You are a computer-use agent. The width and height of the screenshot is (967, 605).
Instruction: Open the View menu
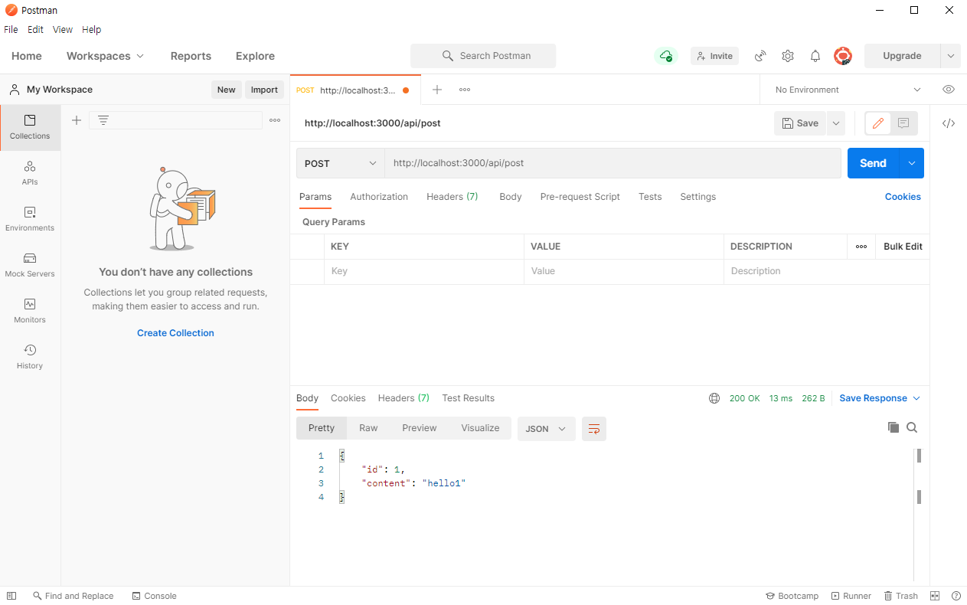(x=63, y=30)
